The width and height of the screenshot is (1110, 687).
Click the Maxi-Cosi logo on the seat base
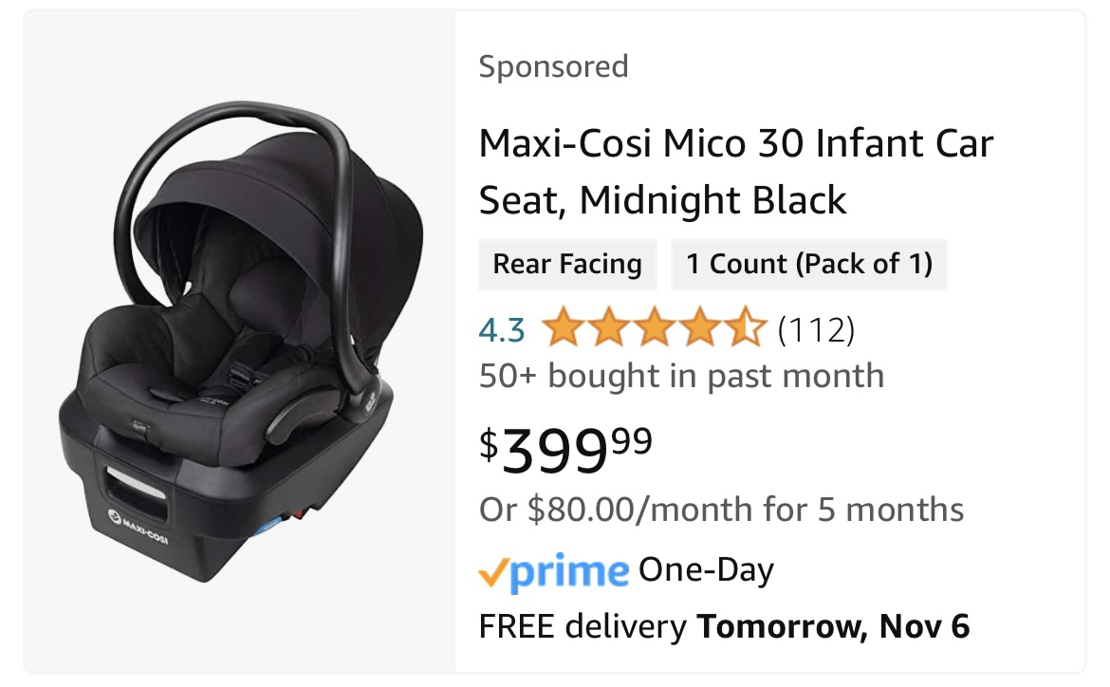(x=139, y=525)
